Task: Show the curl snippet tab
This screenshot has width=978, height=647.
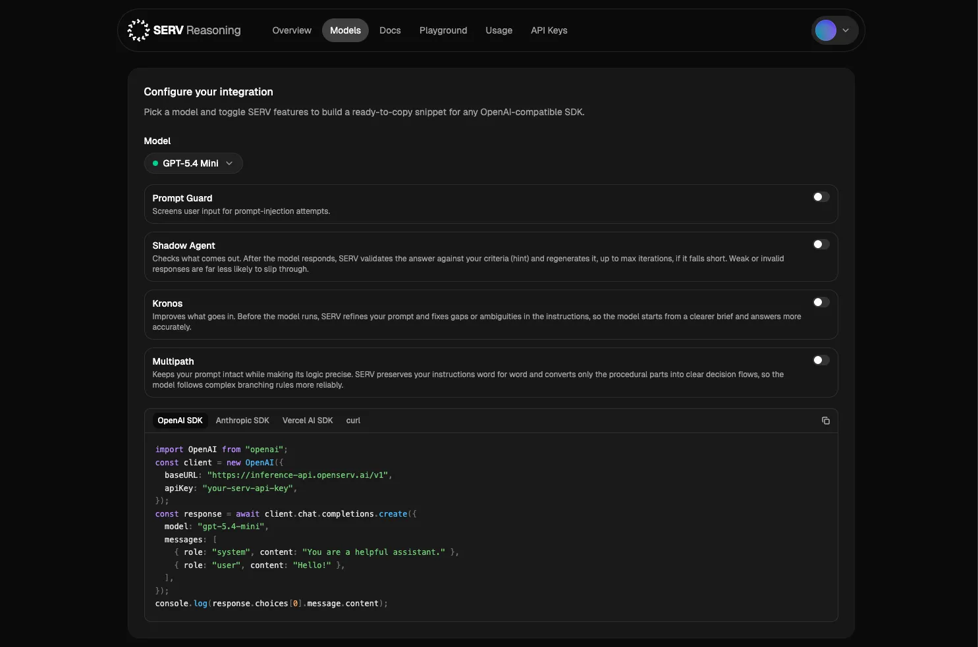Action: pos(353,421)
